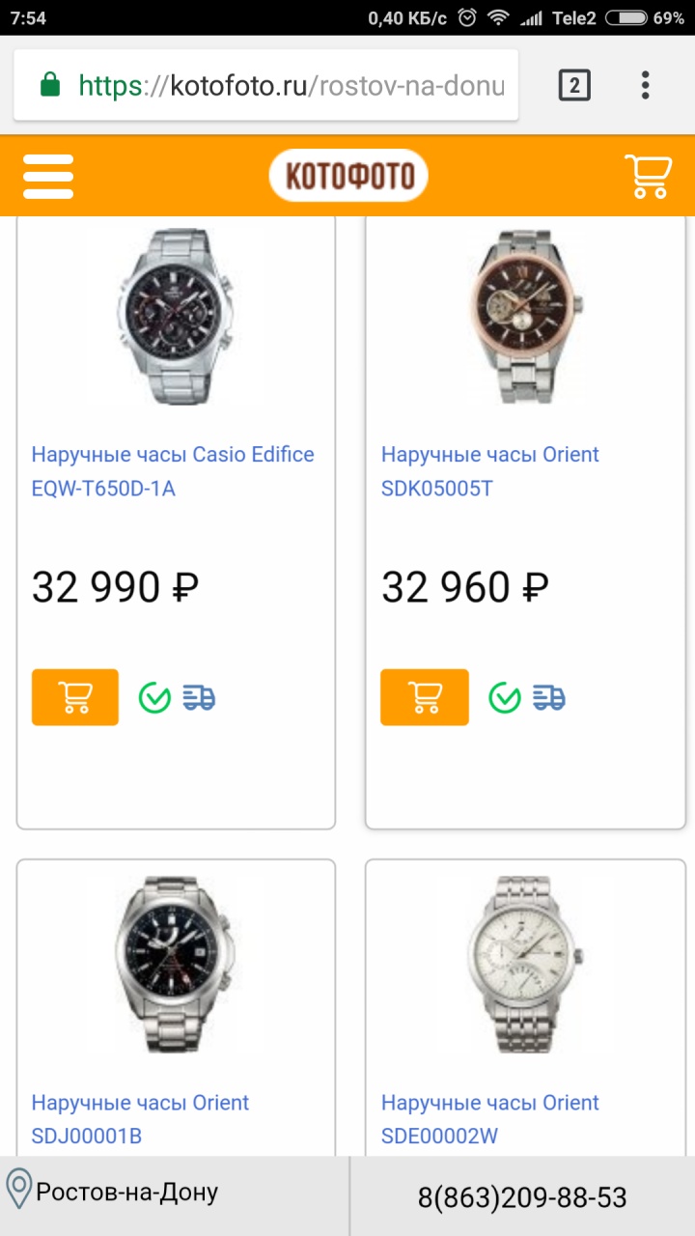Image resolution: width=695 pixels, height=1236 pixels.
Task: Open the Orient SDK05005T product link
Action: [x=490, y=471]
